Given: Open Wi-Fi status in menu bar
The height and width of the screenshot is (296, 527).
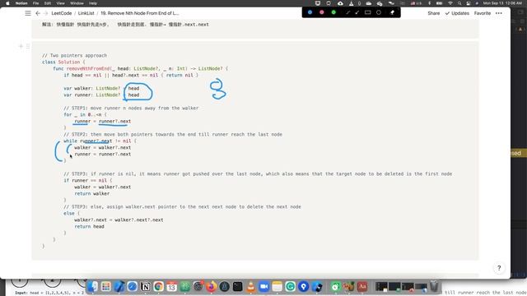Looking at the screenshot, I should point(450,3).
